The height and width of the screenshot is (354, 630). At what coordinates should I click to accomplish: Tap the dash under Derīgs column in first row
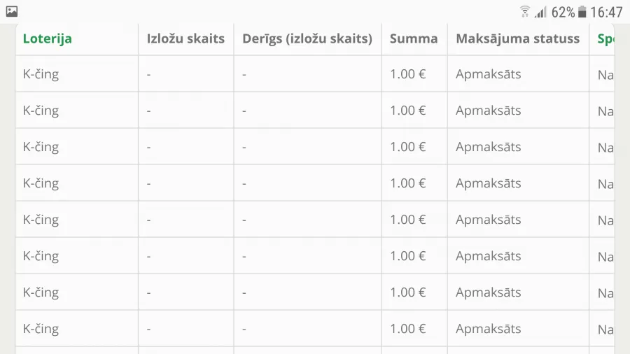pyautogui.click(x=244, y=75)
